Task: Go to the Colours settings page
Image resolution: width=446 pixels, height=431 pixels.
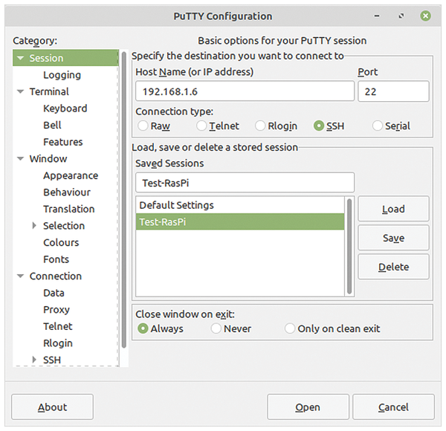Action: pos(61,242)
